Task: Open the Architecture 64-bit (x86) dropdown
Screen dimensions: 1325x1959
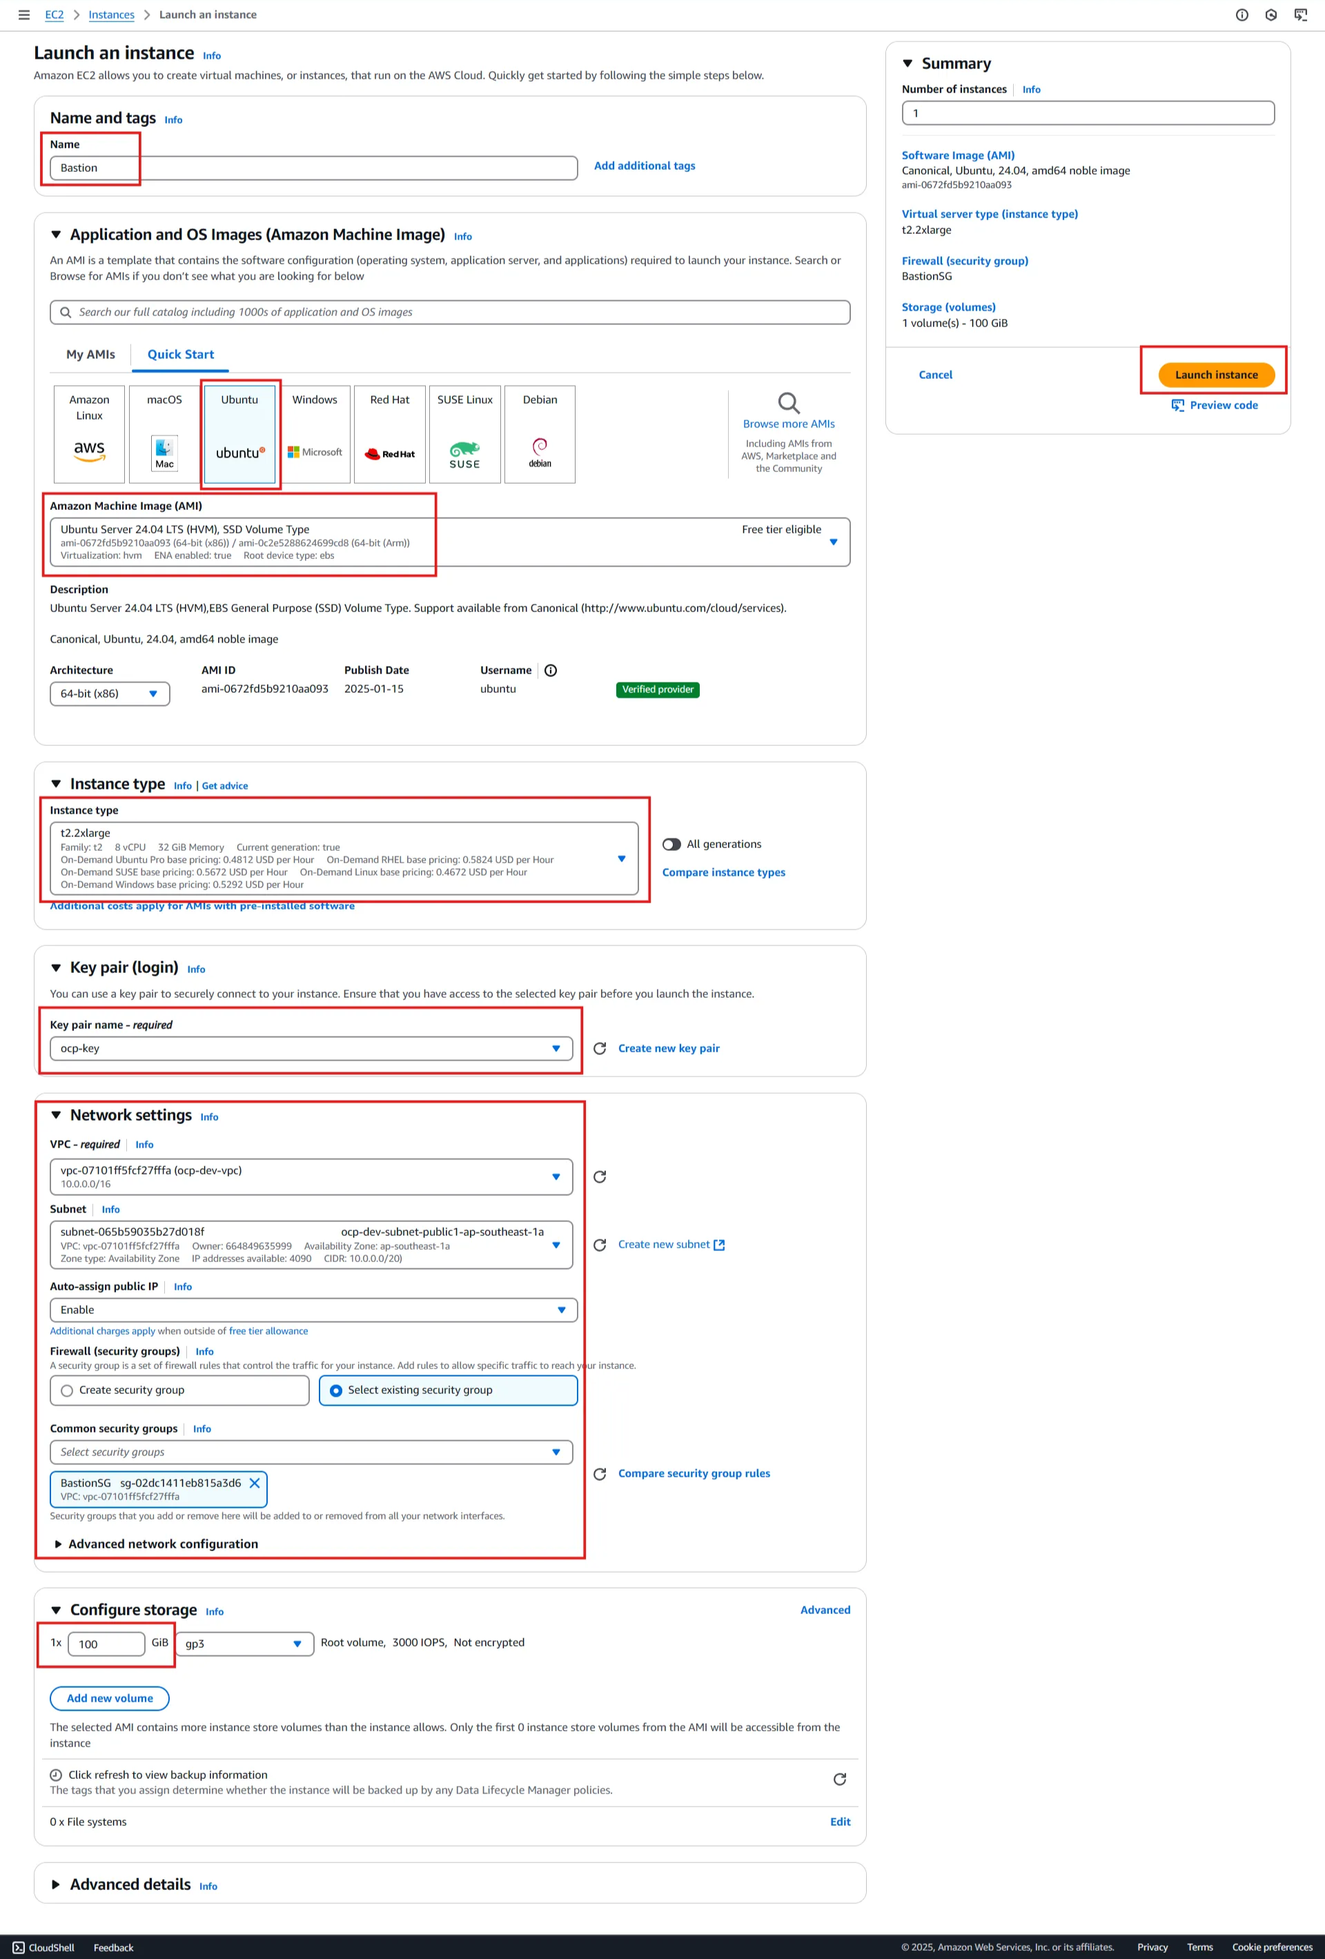Action: [x=110, y=693]
